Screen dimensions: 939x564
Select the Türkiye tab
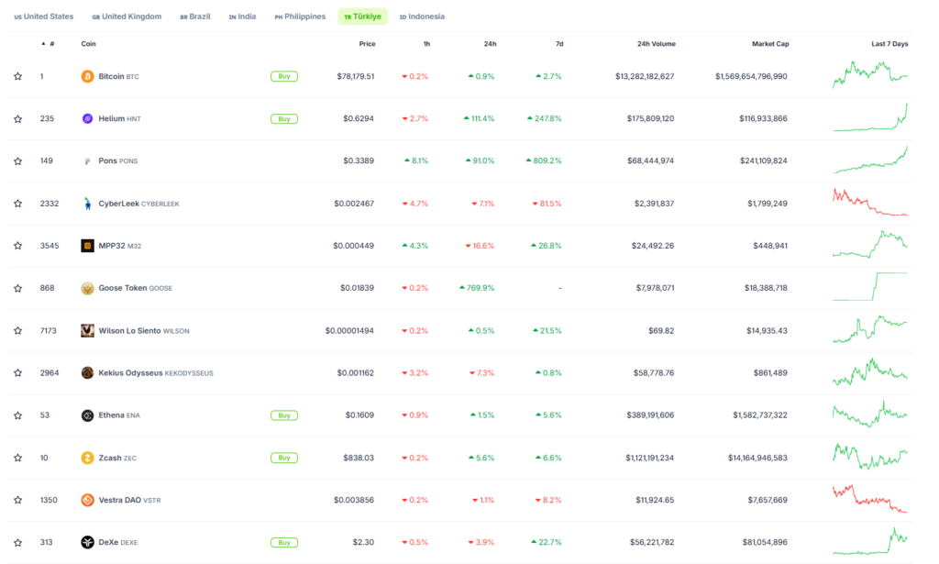363,17
